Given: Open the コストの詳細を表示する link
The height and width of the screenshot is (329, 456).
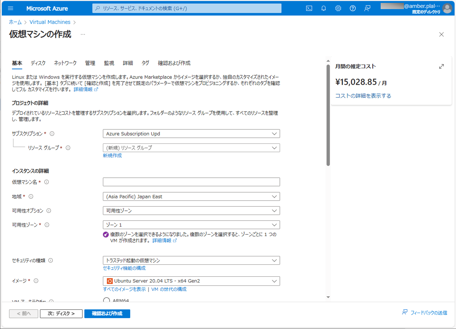Looking at the screenshot, I should click(363, 96).
